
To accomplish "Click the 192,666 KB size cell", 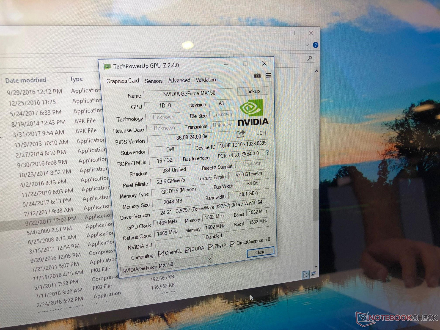I will coord(162,278).
